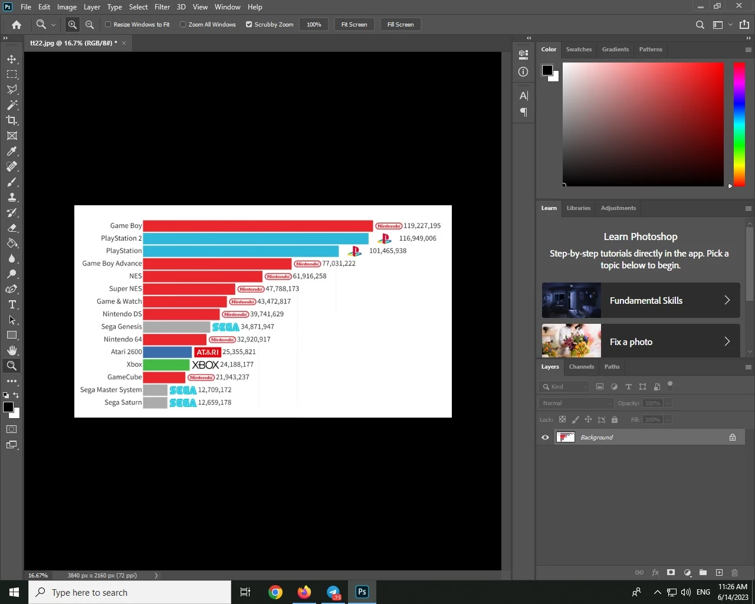755x604 pixels.
Task: Open the Opacity dropdown arrow
Action: point(668,403)
